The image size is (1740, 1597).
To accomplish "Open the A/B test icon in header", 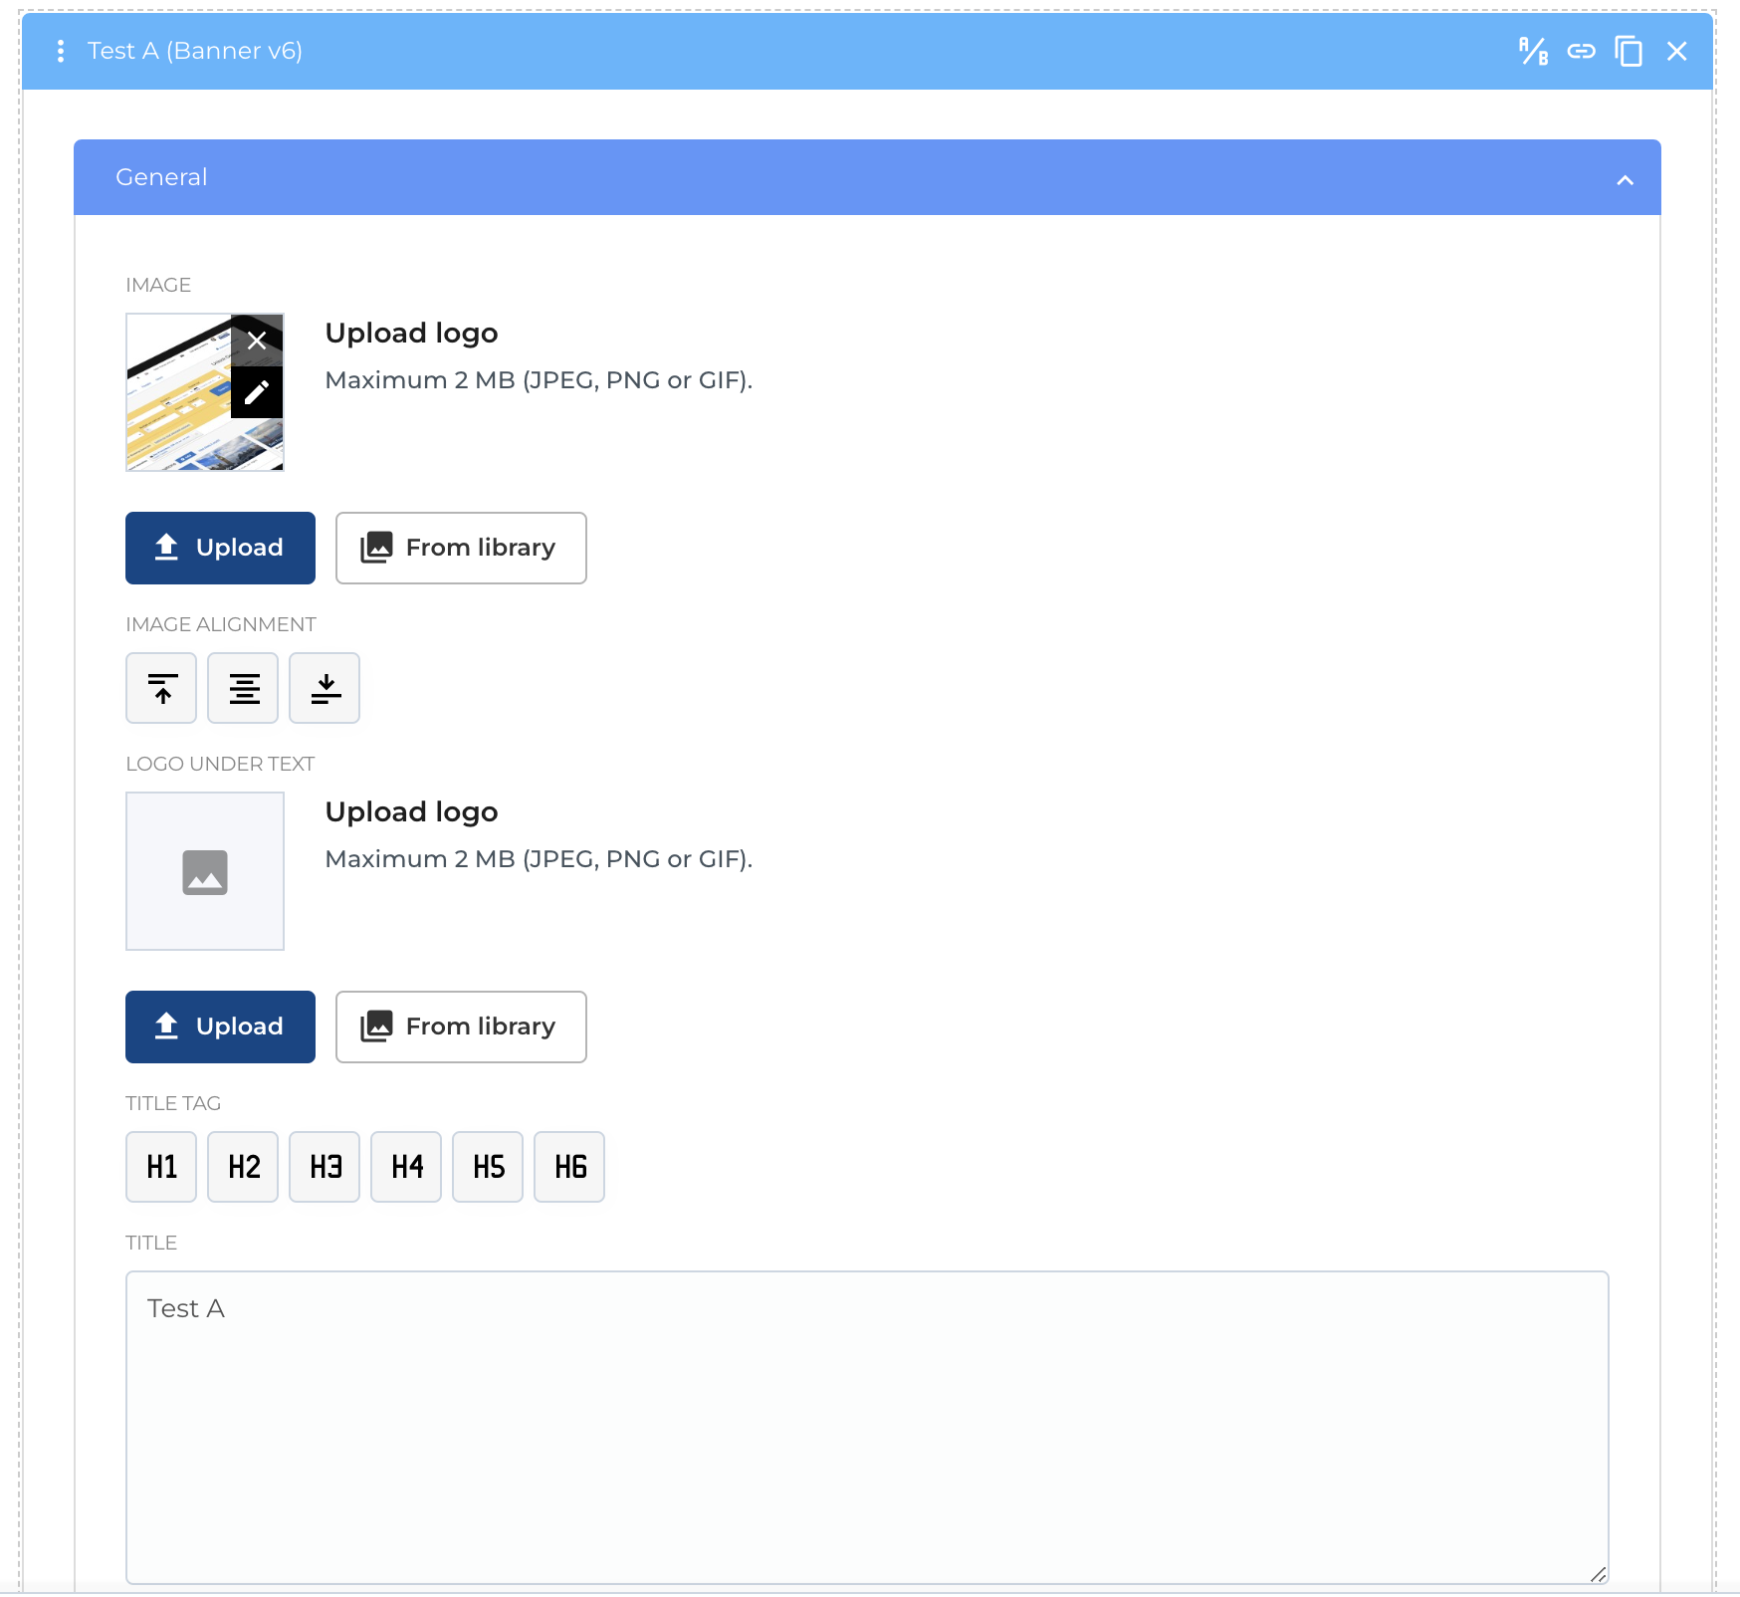I will coord(1533,51).
